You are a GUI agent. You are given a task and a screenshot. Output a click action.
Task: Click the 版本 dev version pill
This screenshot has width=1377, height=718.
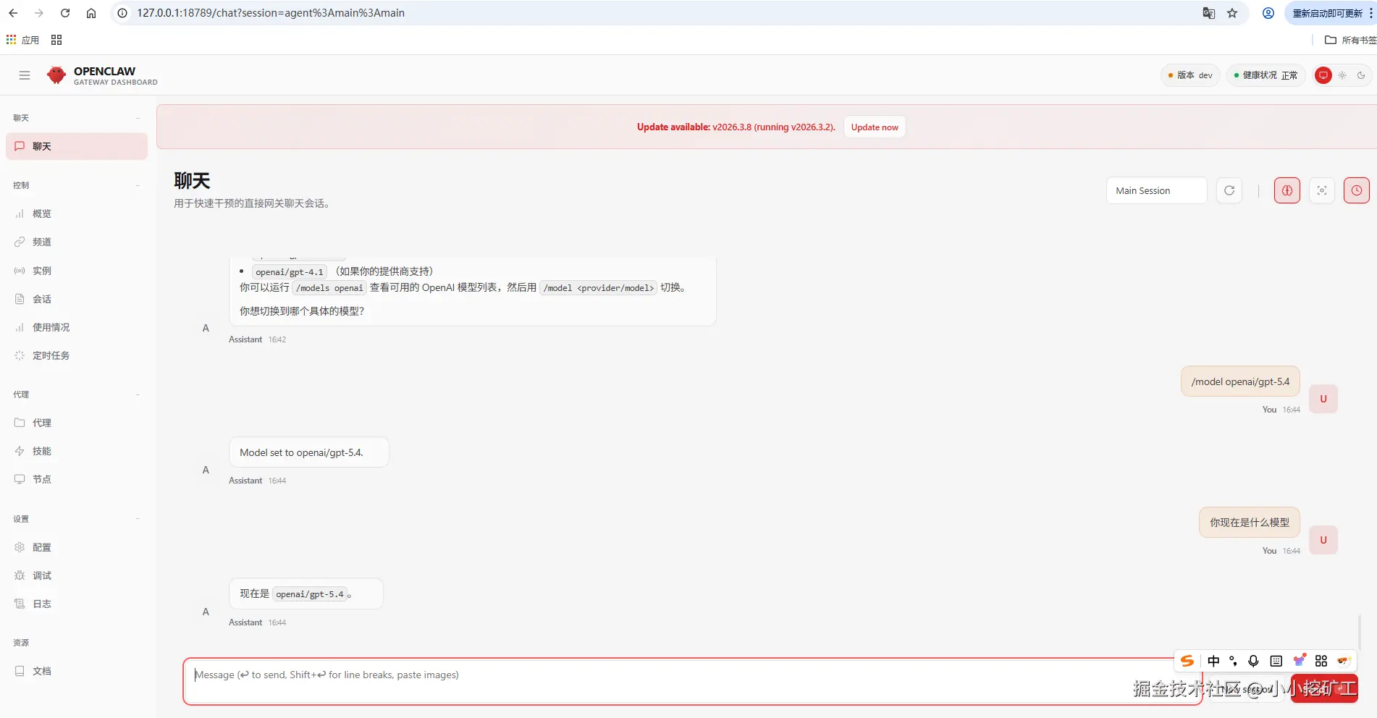tap(1190, 75)
